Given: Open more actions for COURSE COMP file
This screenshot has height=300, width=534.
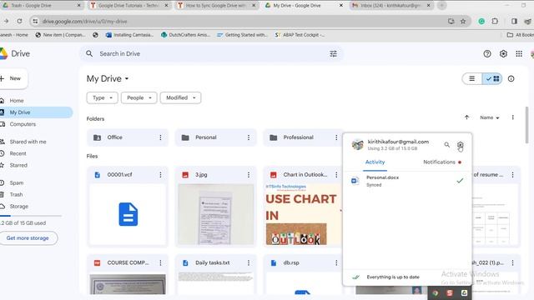Looking at the screenshot, I should pos(160,263).
